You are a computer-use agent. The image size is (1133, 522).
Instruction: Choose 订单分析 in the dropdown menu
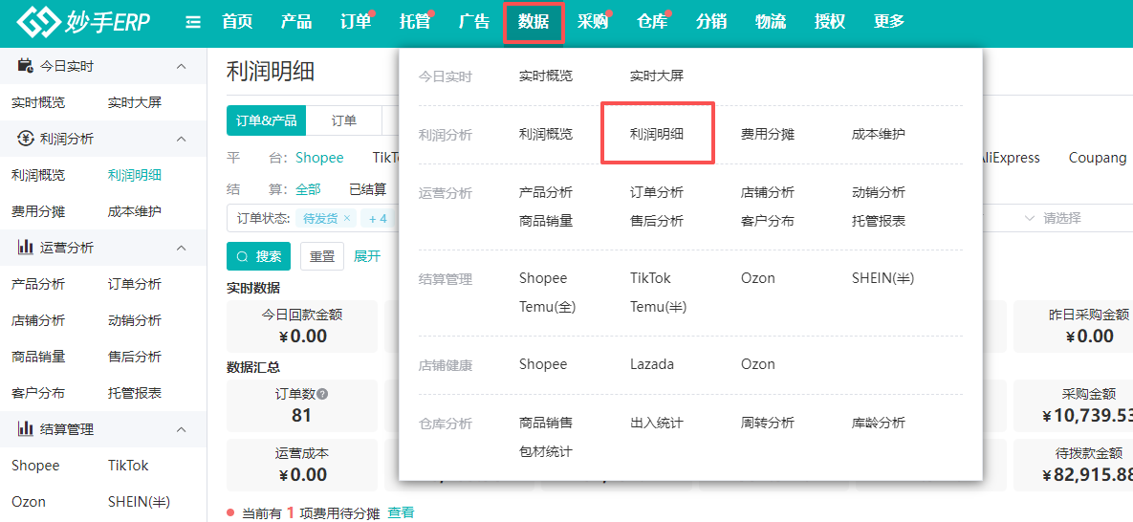pyautogui.click(x=657, y=192)
